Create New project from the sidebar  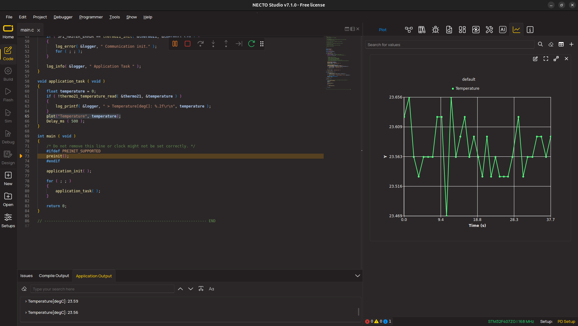[x=8, y=179]
